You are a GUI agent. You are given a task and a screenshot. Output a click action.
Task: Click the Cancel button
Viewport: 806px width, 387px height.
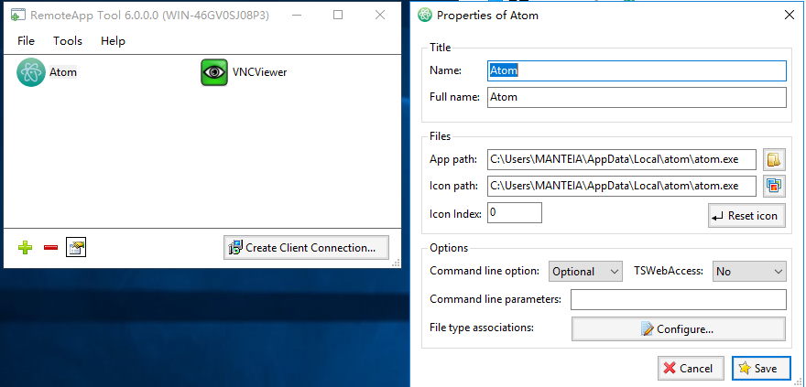tap(691, 368)
